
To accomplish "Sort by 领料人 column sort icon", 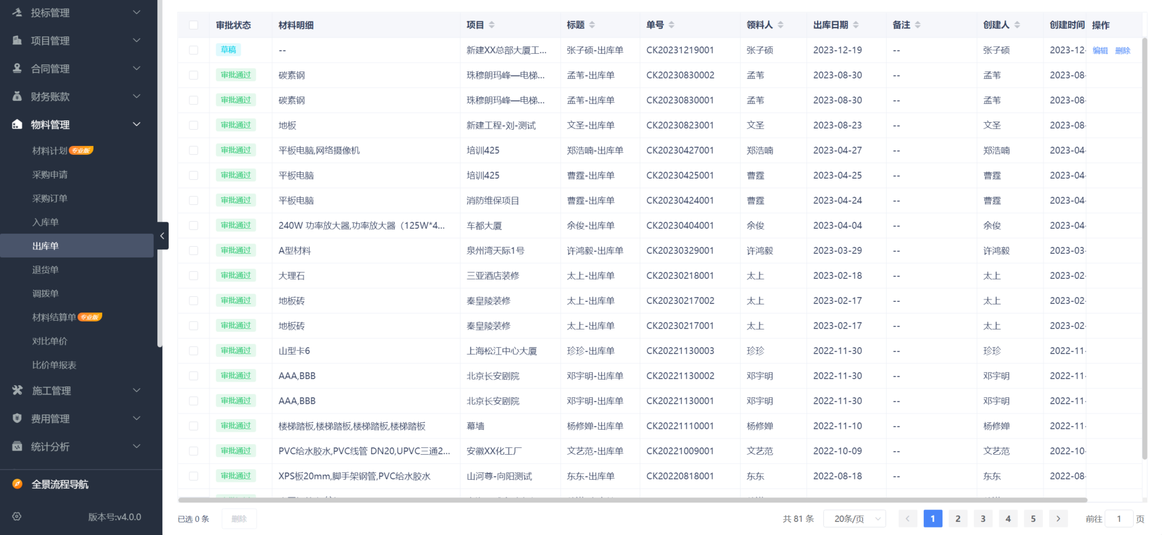I will [781, 25].
